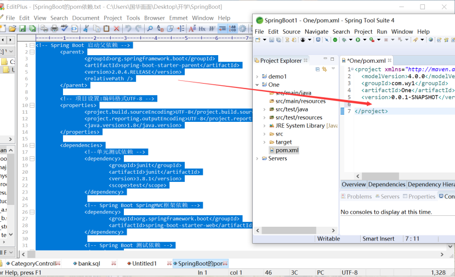Select src/main/resources in Project Explorer
This screenshot has width=455, height=277.
pos(298,101)
